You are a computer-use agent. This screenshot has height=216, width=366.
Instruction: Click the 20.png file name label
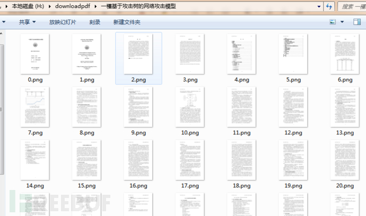tap(345, 186)
